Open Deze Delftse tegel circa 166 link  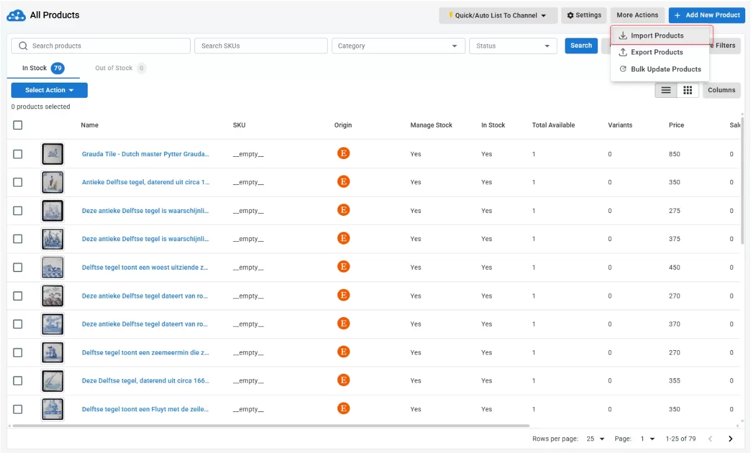[146, 381]
